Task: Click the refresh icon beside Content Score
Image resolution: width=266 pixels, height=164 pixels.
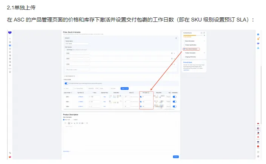Action: point(204,33)
